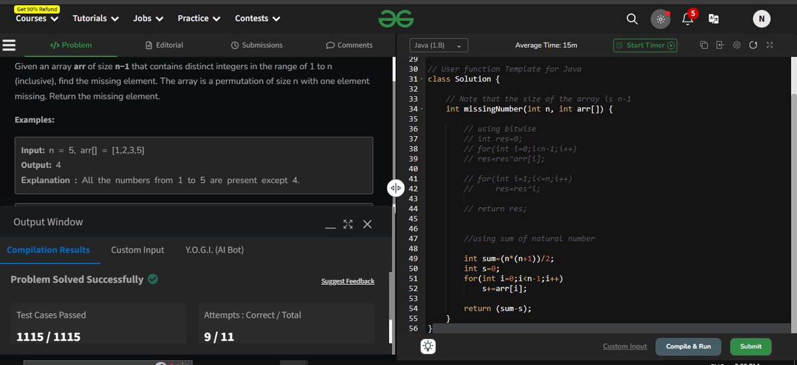Viewport: 797px width, 365px height.
Task: Click the 's+=arr[i];' code line
Action: (x=505, y=289)
